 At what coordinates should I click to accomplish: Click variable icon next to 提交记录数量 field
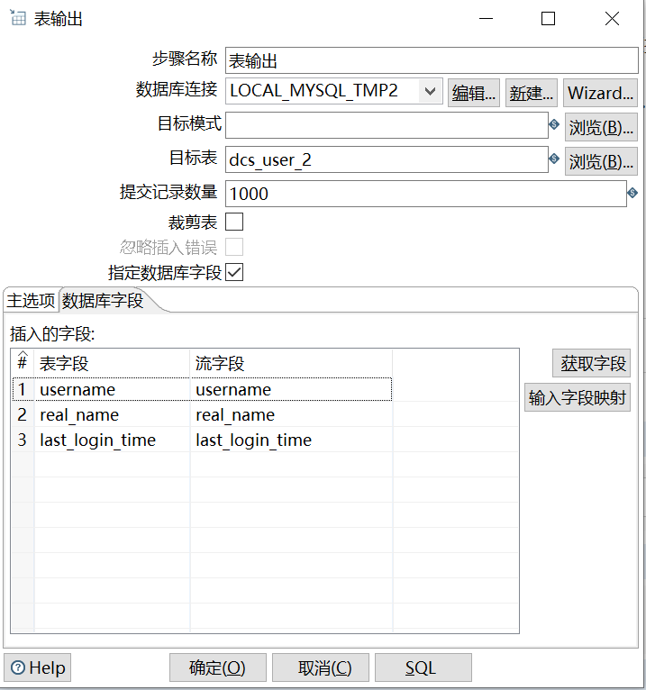632,193
